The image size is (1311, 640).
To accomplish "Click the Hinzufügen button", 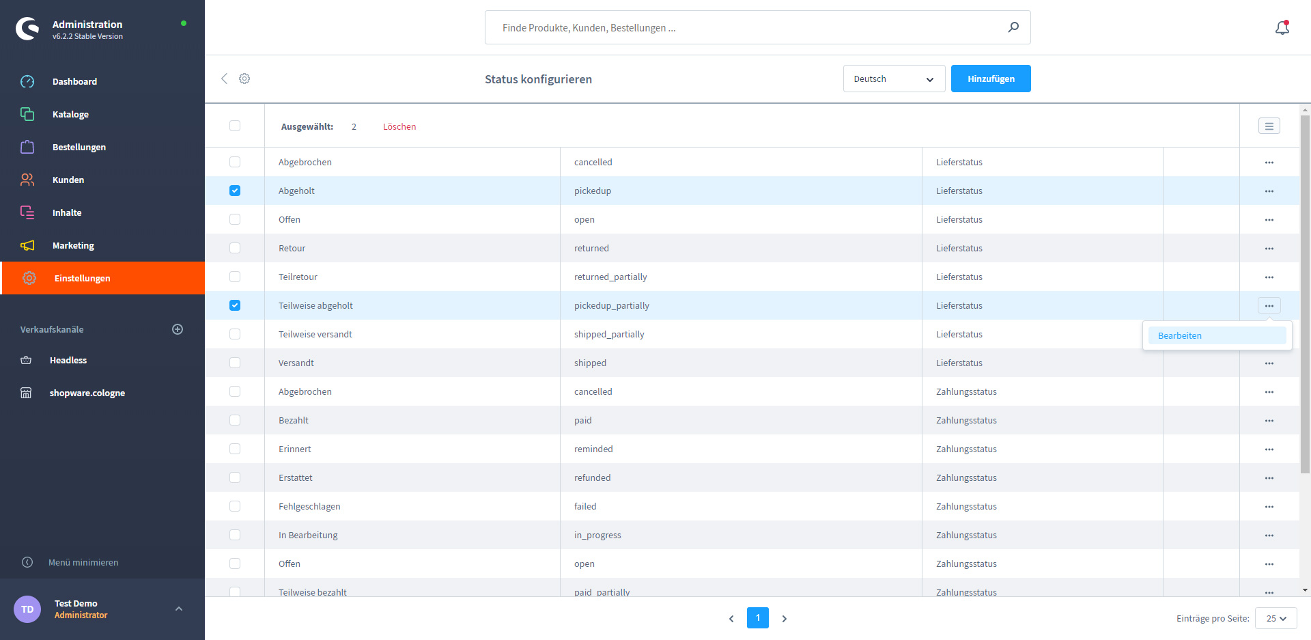I will click(991, 79).
